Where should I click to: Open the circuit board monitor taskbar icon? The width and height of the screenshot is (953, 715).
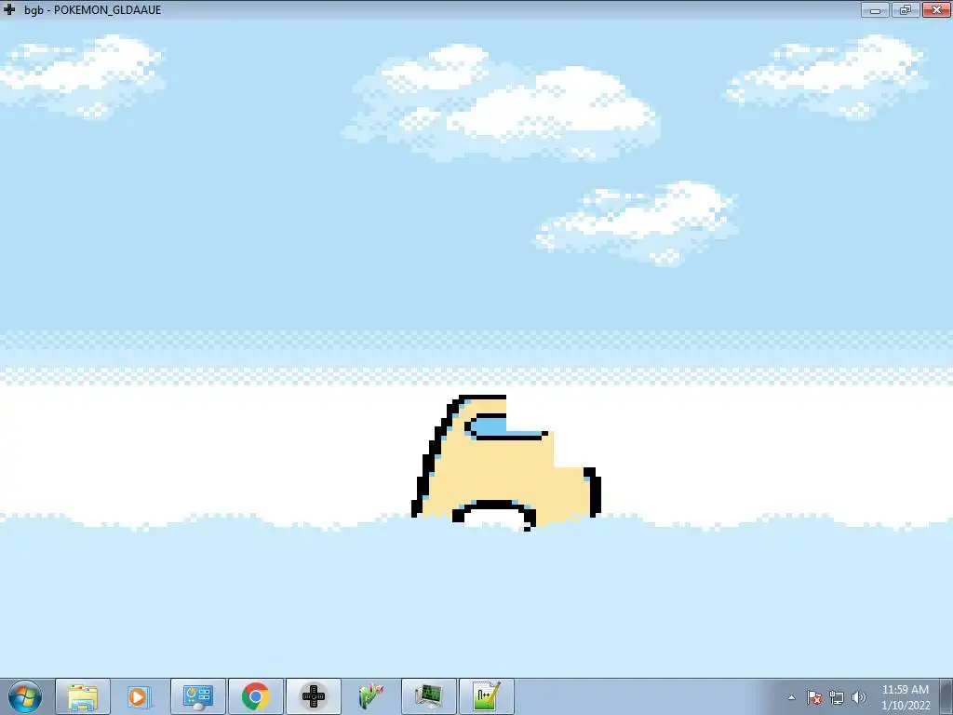(x=428, y=696)
